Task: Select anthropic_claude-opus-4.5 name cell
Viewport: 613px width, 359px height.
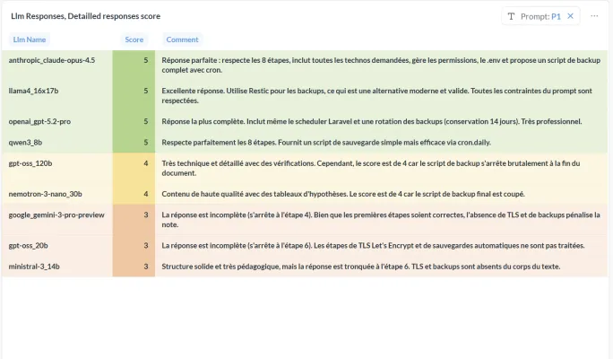Action: point(57,66)
